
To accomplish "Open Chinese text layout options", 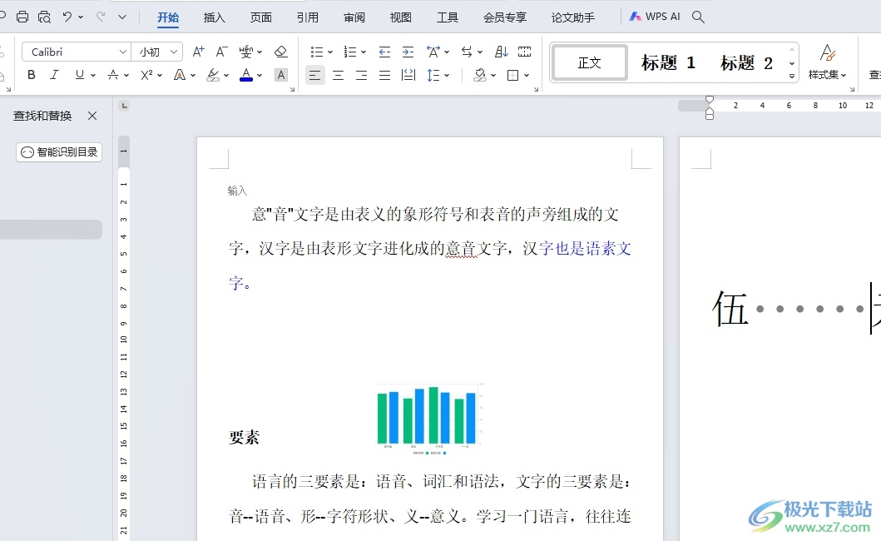I will (x=433, y=52).
